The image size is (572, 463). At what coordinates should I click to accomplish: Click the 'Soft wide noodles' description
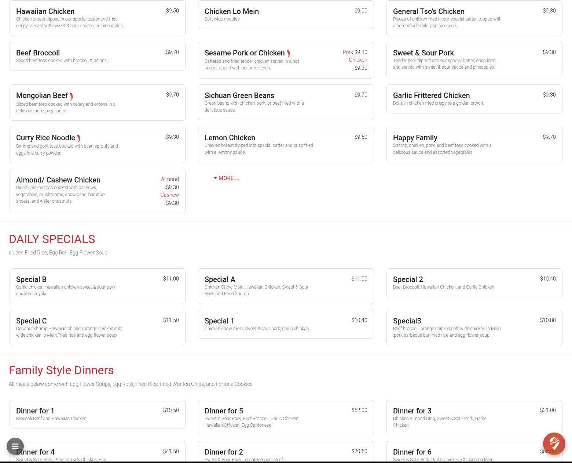coord(222,19)
